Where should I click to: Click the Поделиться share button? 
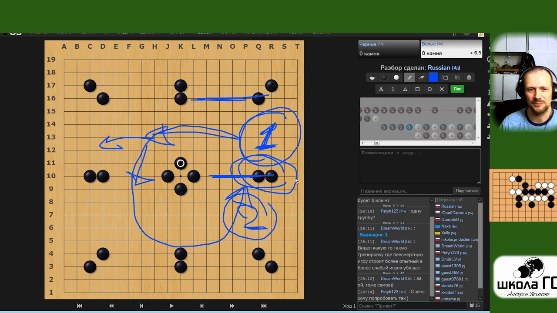(466, 191)
